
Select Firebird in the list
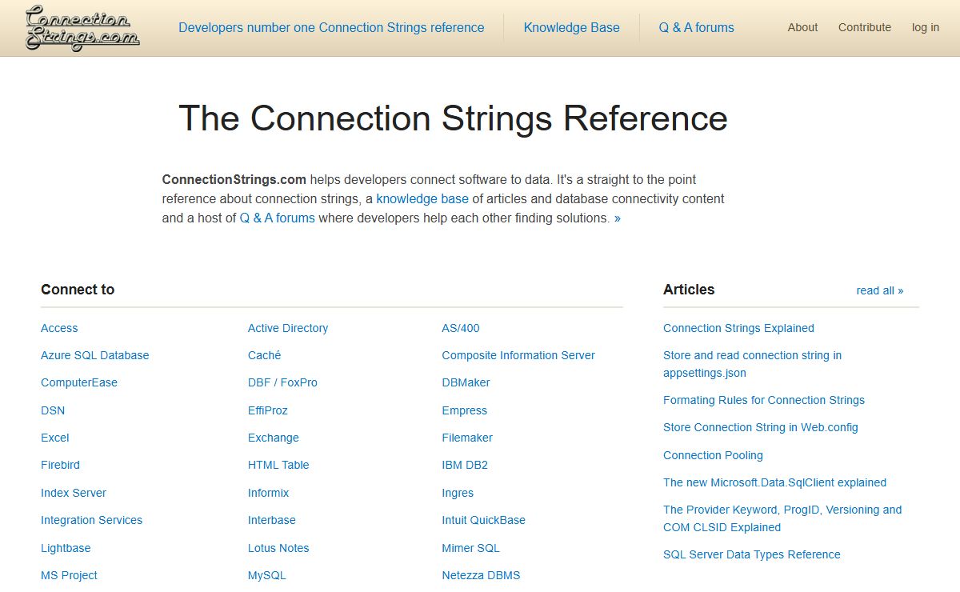(60, 465)
